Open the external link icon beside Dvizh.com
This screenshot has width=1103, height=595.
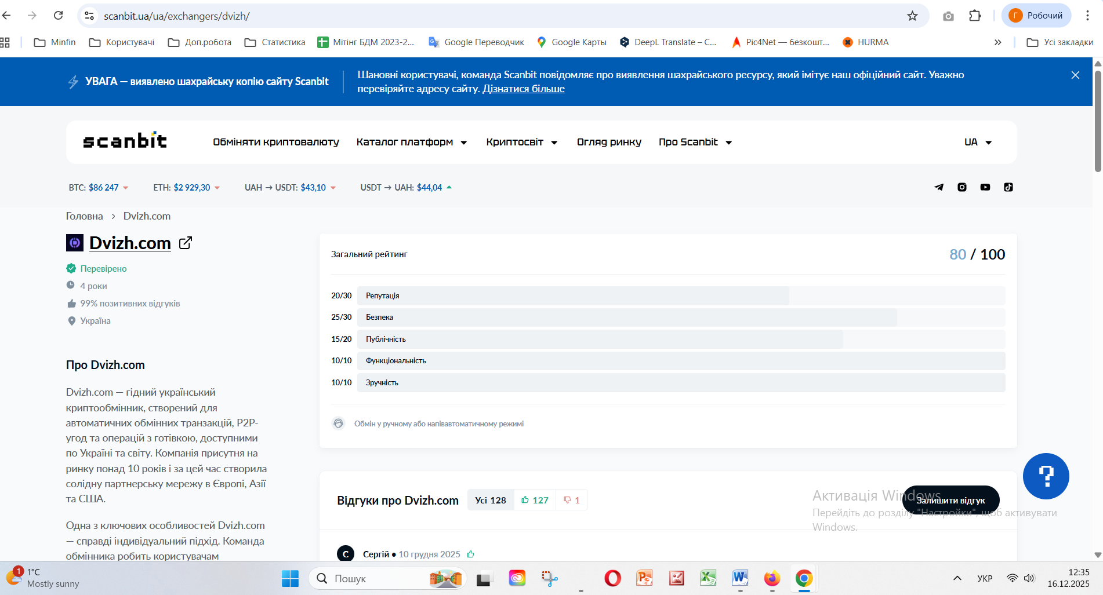tap(186, 243)
